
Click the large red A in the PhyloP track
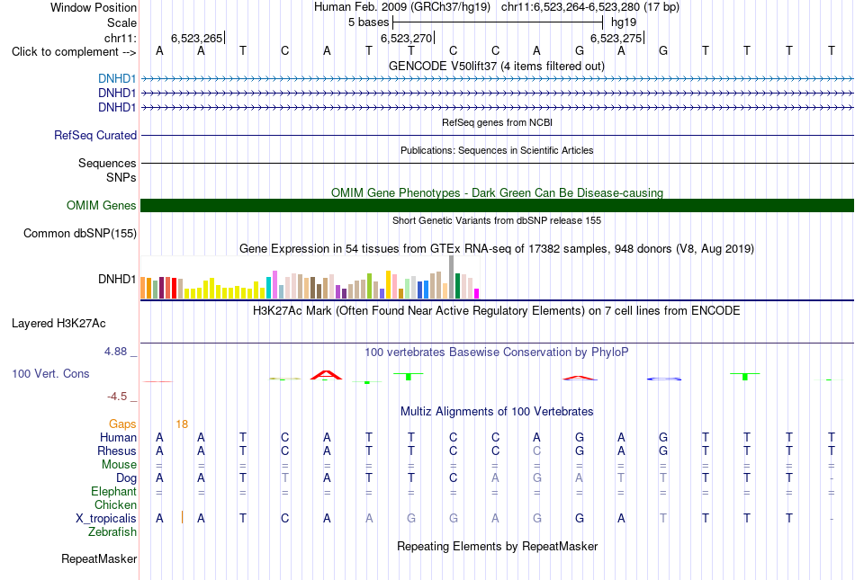point(326,375)
